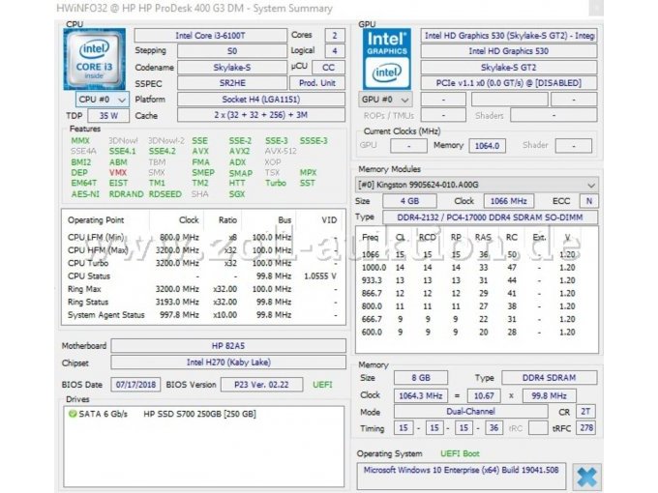Screen dimensions: 658x493
Task: Click the TDP 35 W value
Action: coord(108,116)
